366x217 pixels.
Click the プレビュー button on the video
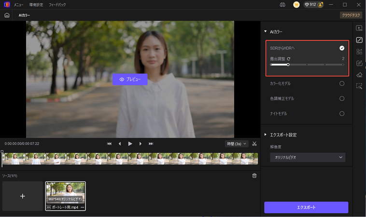pyautogui.click(x=130, y=80)
